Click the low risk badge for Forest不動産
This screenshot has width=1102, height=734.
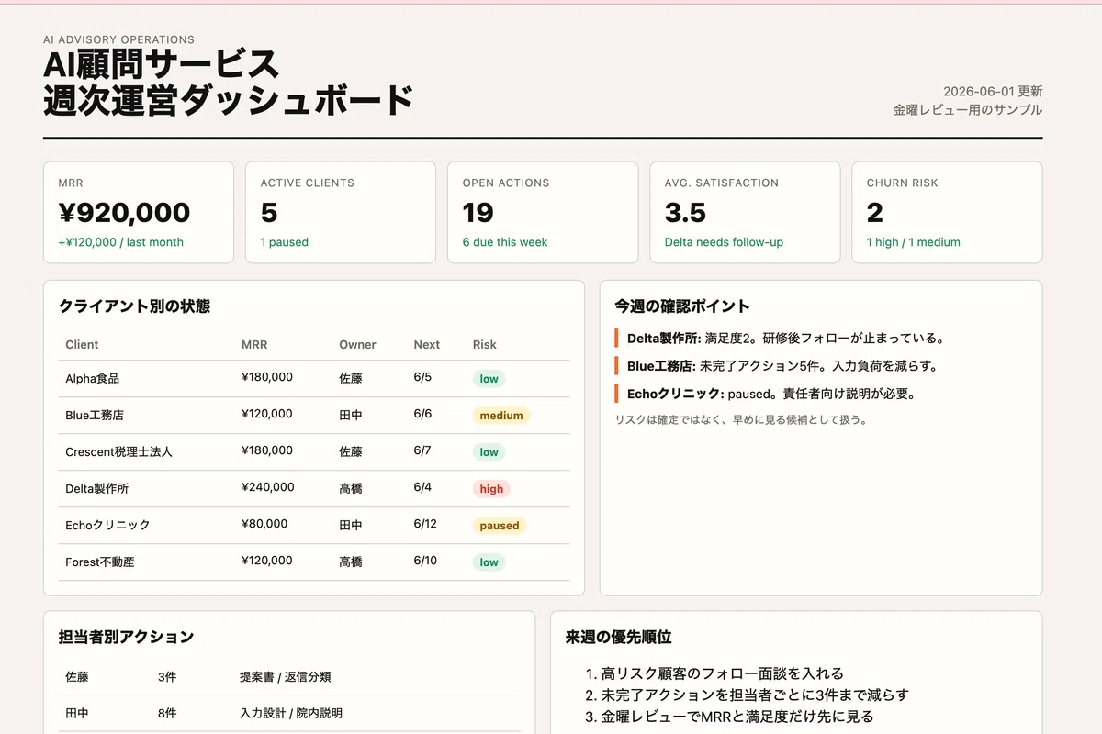(x=489, y=562)
